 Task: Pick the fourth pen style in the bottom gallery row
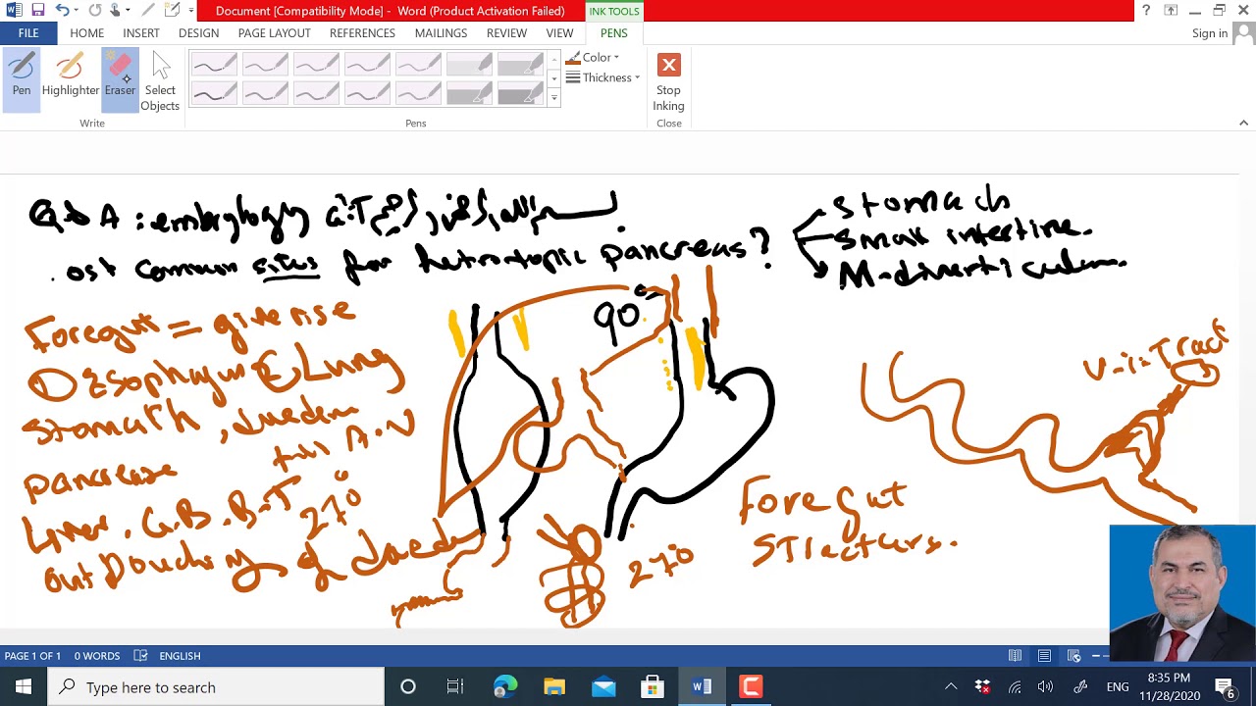pos(367,92)
